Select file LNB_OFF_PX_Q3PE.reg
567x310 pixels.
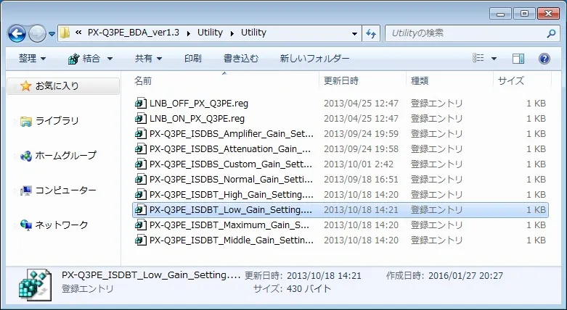pos(199,104)
